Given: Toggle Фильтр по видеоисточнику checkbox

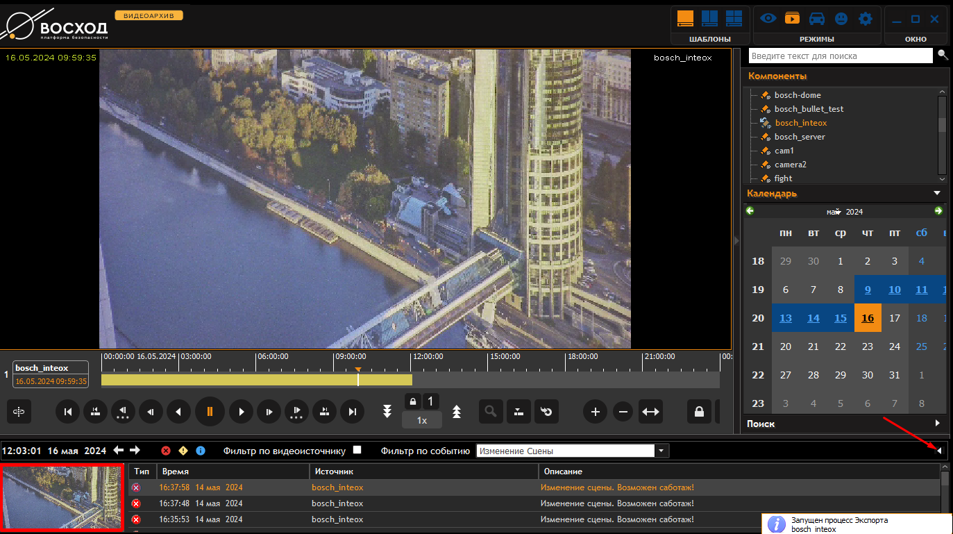Looking at the screenshot, I should pos(357,450).
